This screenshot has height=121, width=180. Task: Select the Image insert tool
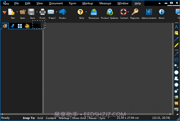[176, 97]
